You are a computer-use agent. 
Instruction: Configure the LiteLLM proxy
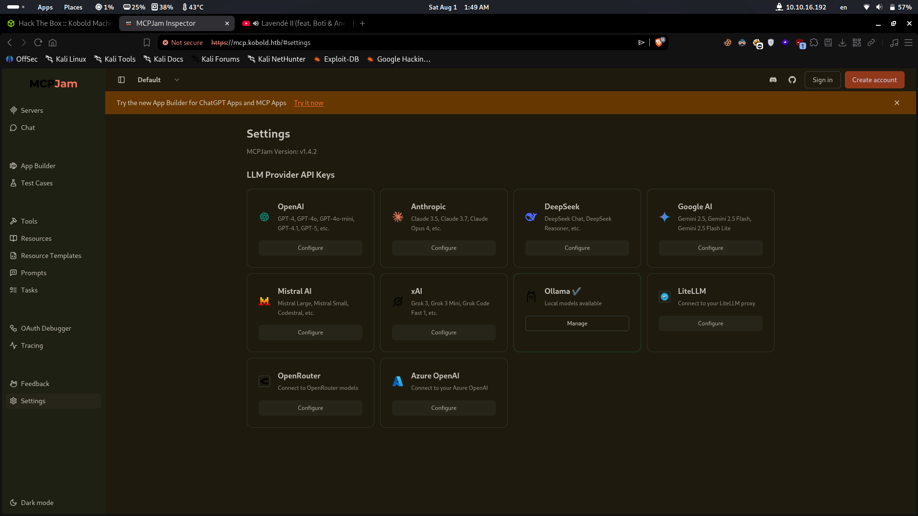pyautogui.click(x=710, y=323)
